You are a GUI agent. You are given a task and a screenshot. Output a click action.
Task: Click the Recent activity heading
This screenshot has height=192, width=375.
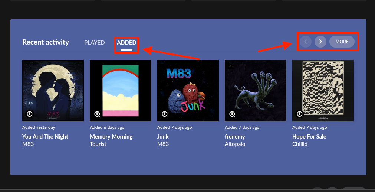(x=46, y=42)
